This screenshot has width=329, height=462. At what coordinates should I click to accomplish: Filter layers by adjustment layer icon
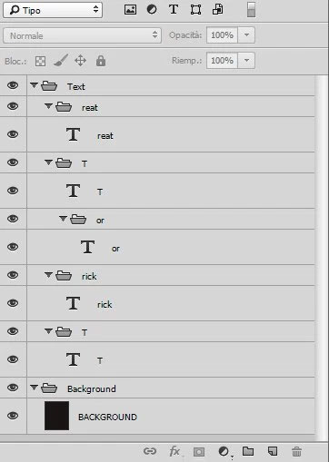point(152,10)
